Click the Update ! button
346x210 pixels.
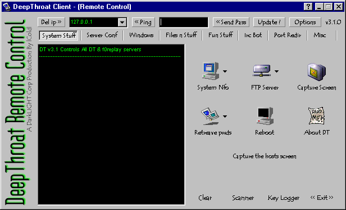(269, 22)
